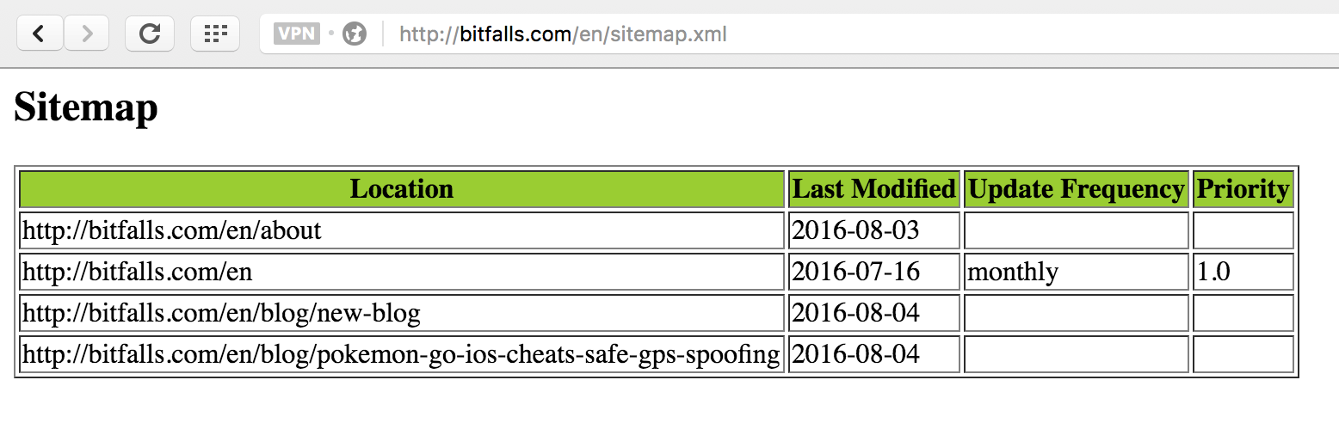Open the new-blog URL entry
The height and width of the screenshot is (423, 1339).
point(221,313)
